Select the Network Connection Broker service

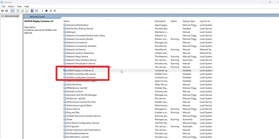(138, 39)
